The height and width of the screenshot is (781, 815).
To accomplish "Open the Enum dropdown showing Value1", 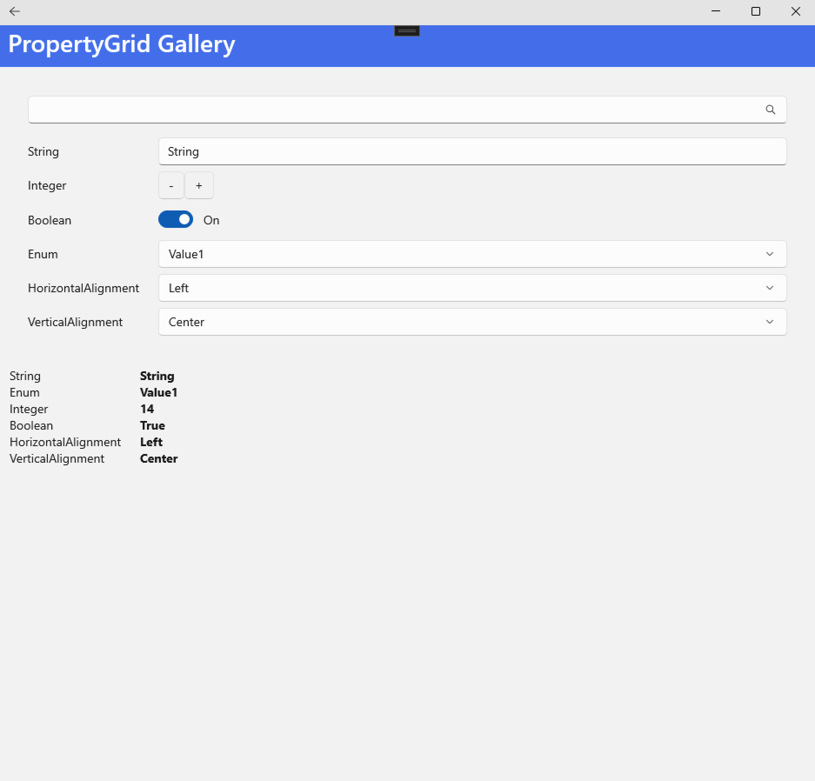I will click(x=472, y=254).
